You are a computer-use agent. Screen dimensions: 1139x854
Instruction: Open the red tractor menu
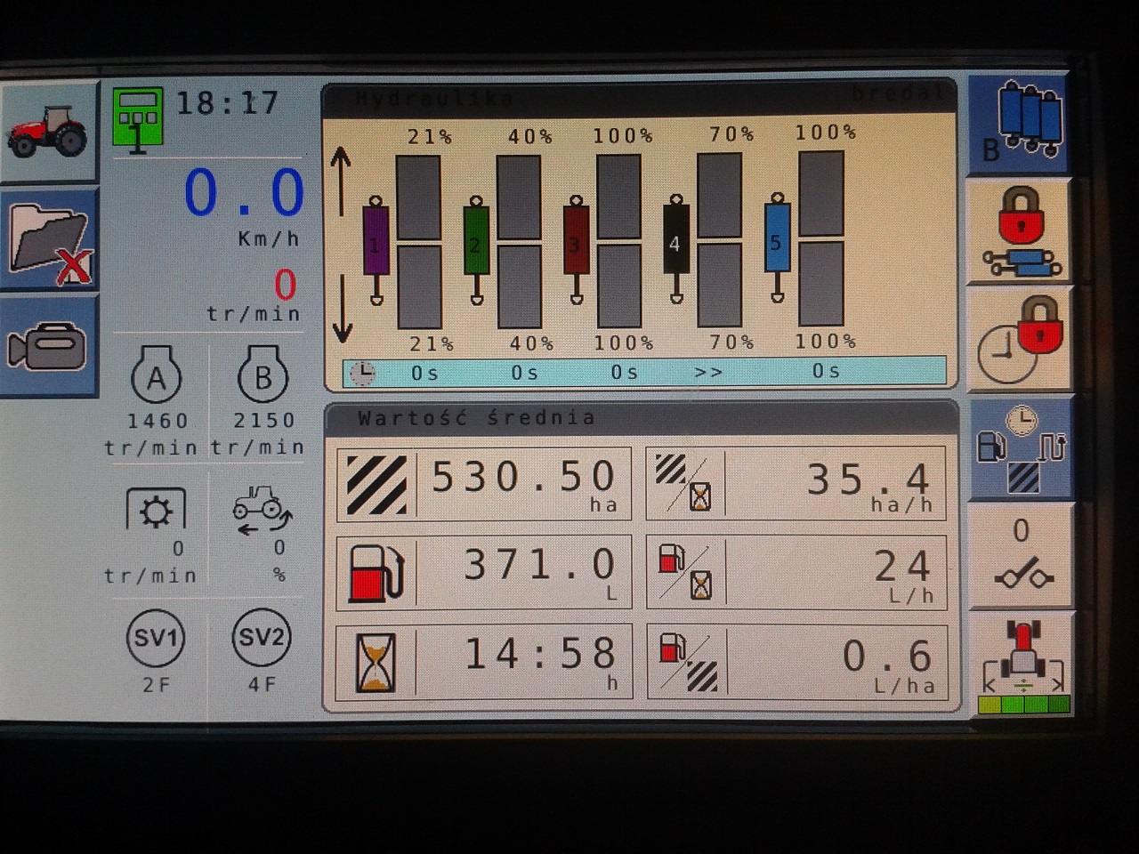tap(48, 132)
